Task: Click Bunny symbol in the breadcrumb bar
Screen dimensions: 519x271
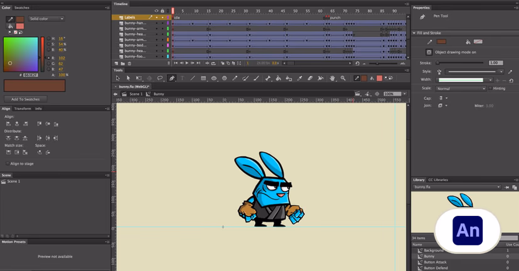Action: click(159, 94)
